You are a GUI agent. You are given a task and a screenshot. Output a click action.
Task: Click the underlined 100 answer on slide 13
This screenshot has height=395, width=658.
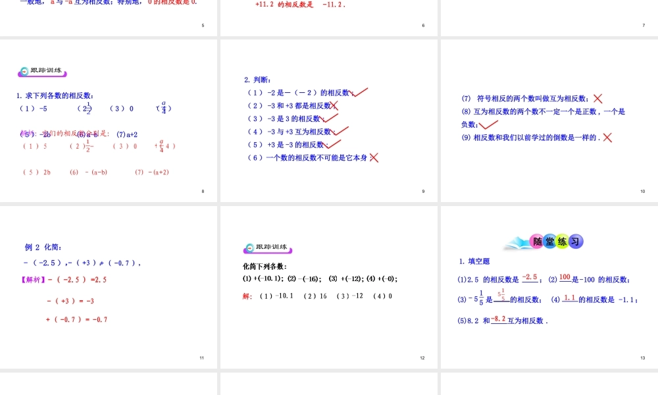[564, 277]
